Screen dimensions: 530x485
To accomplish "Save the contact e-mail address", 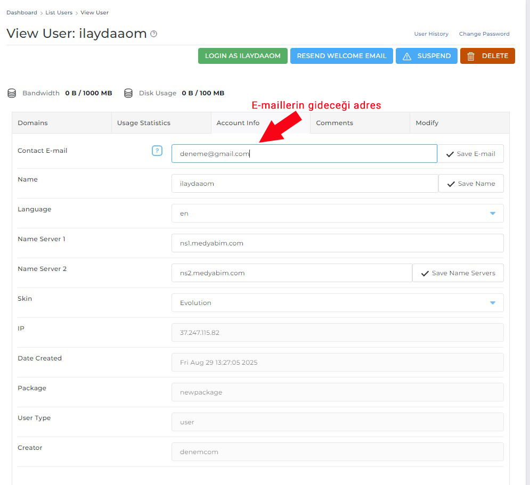I will [470, 154].
